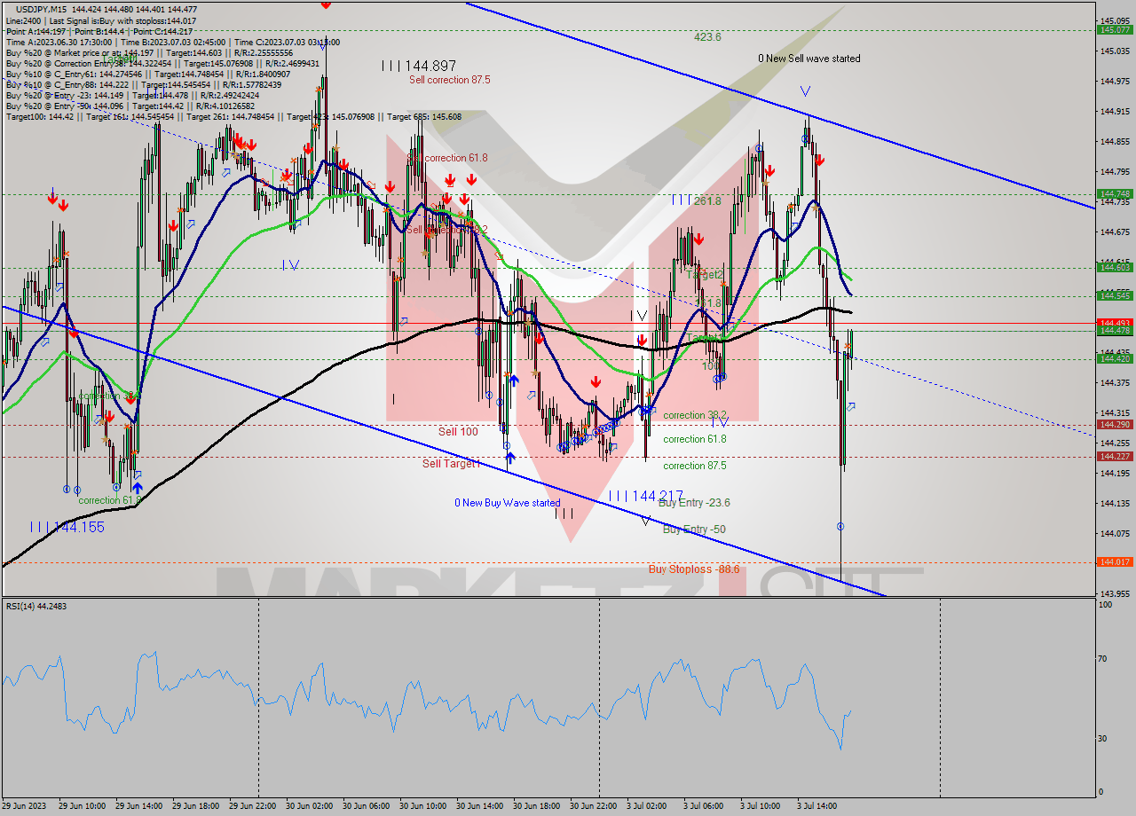The width and height of the screenshot is (1136, 816).
Task: Click the 145.095 price axis value
Action: 1115,20
